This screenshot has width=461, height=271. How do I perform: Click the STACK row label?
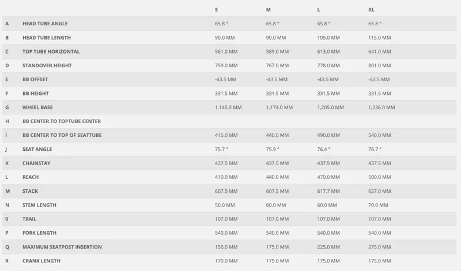(x=31, y=191)
